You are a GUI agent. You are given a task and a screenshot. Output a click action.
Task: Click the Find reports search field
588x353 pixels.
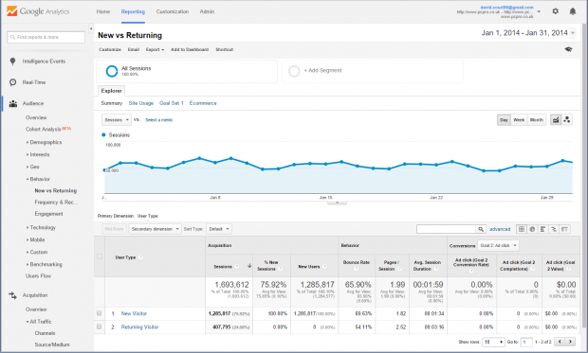(x=46, y=37)
